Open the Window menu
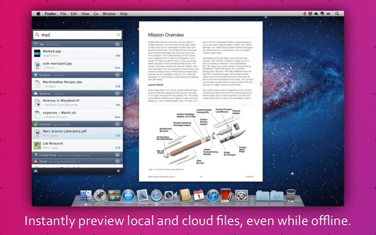 click(109, 14)
